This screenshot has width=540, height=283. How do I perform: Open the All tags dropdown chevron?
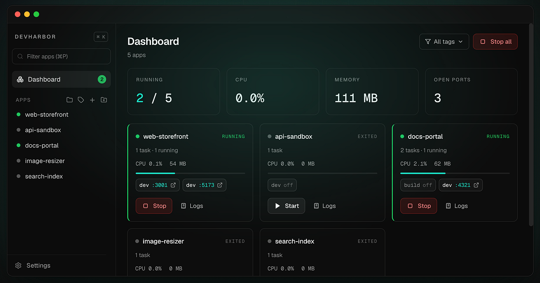[460, 42]
